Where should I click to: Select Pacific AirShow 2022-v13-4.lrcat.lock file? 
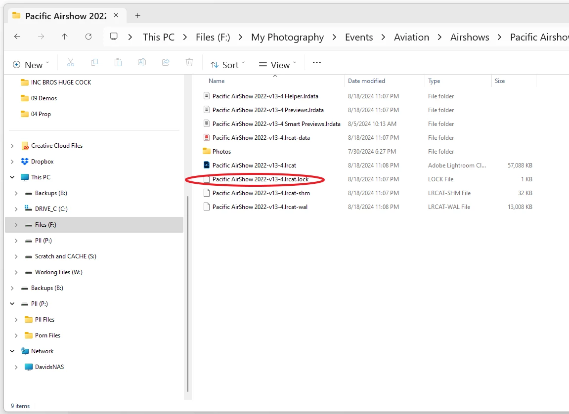point(260,179)
